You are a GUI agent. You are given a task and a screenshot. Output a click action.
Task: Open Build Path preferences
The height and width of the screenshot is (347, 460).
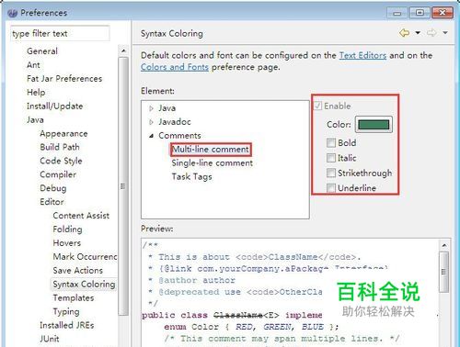(x=60, y=147)
